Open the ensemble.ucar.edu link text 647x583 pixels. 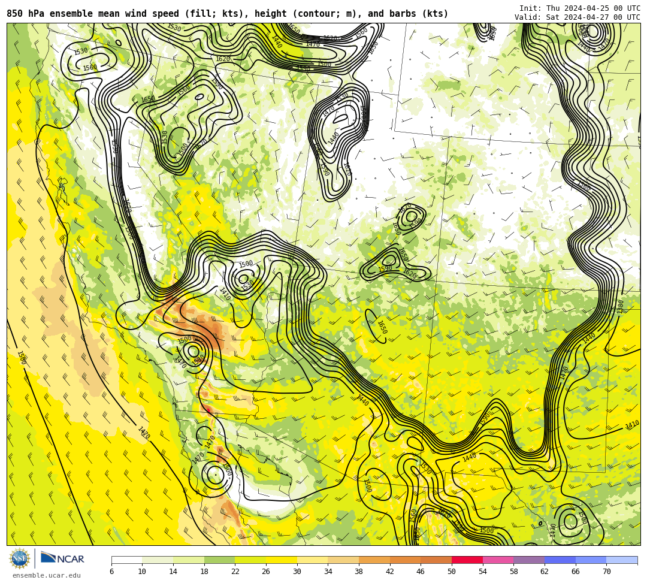point(46,575)
